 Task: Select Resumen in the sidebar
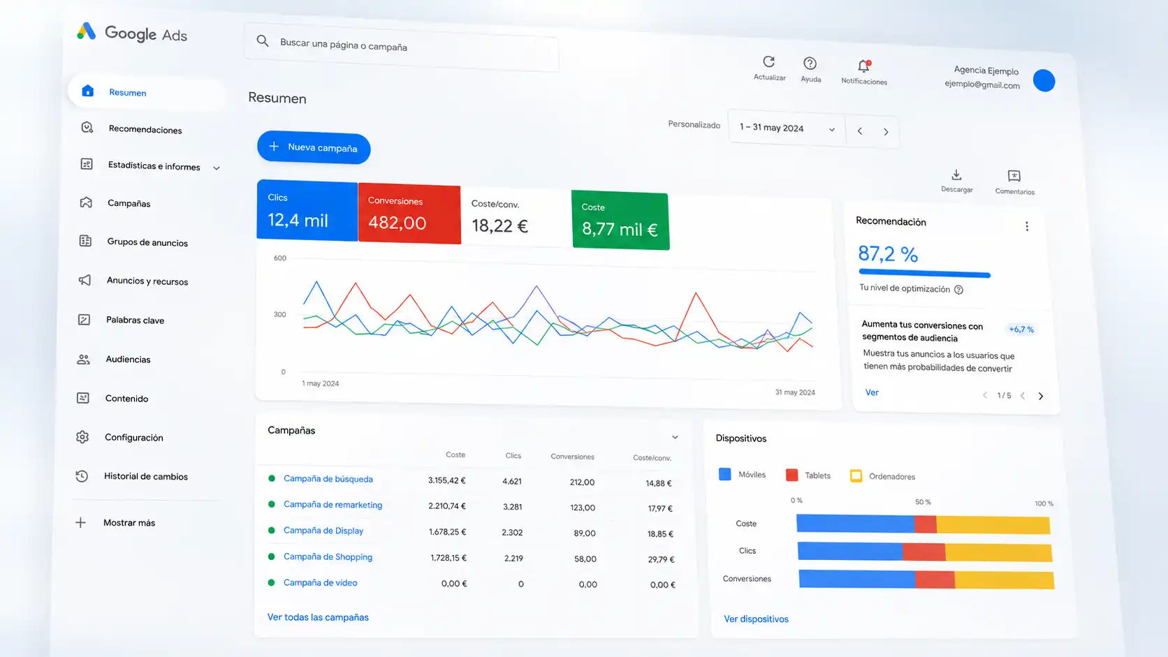point(147,92)
